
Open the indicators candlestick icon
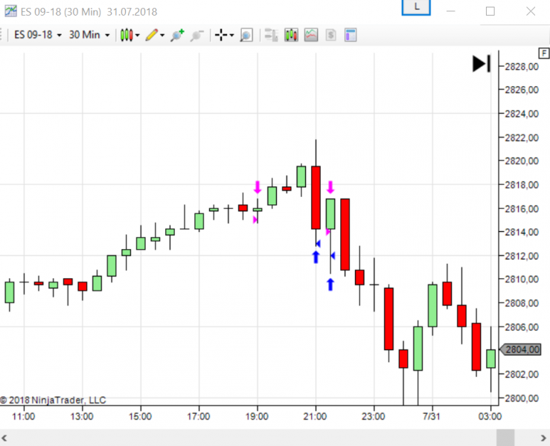[x=291, y=35]
